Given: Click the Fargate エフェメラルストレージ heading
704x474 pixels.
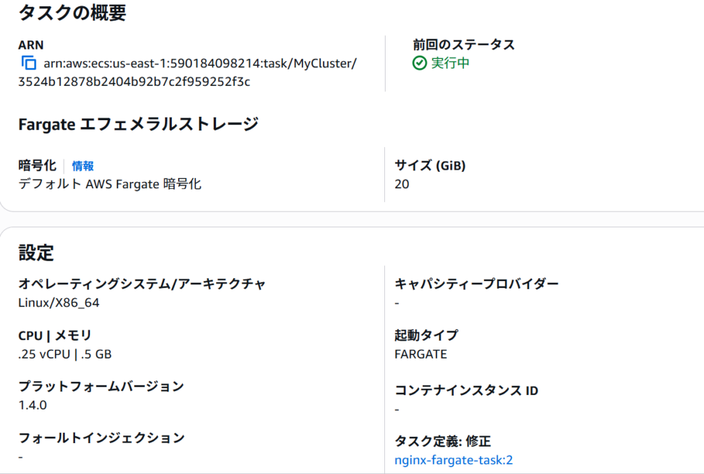Looking at the screenshot, I should click(138, 124).
